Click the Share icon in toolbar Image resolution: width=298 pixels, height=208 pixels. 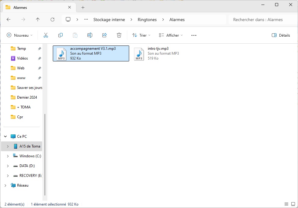point(104,35)
